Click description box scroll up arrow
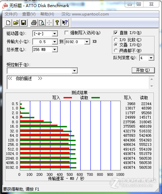The image size is (162, 194). coord(152,79)
